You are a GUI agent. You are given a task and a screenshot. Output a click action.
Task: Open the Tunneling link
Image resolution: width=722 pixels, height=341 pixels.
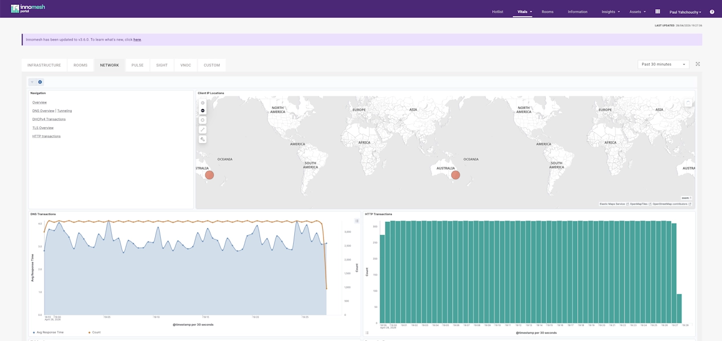[x=64, y=111]
